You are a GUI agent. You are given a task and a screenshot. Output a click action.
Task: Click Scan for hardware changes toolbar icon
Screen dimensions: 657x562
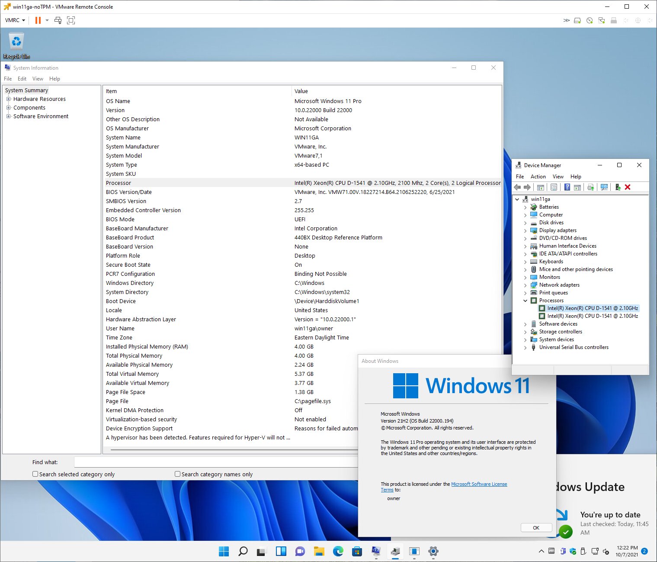[x=604, y=187]
